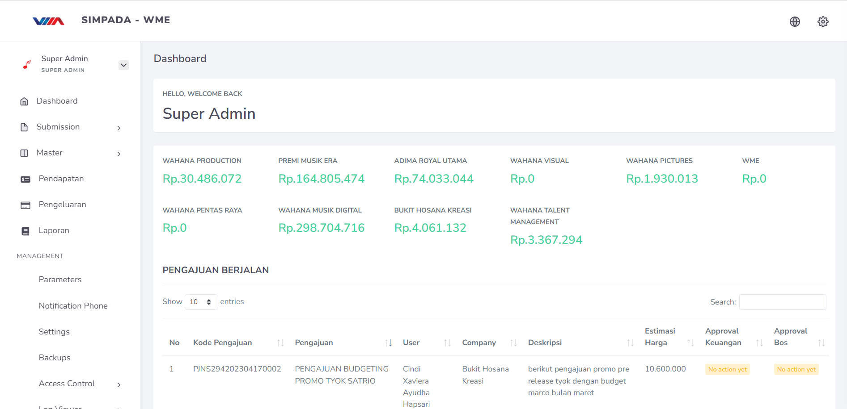Open the Notification Phone page
The height and width of the screenshot is (409, 847).
tap(73, 305)
